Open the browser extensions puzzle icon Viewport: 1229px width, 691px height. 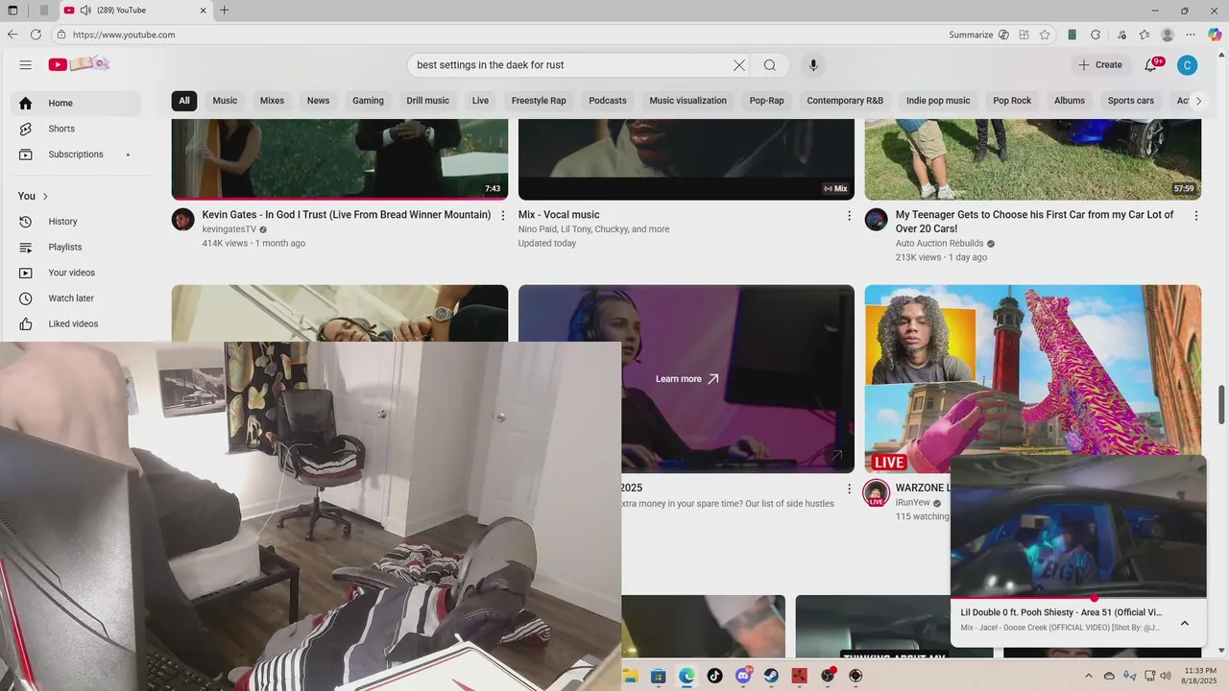pyautogui.click(x=1096, y=35)
